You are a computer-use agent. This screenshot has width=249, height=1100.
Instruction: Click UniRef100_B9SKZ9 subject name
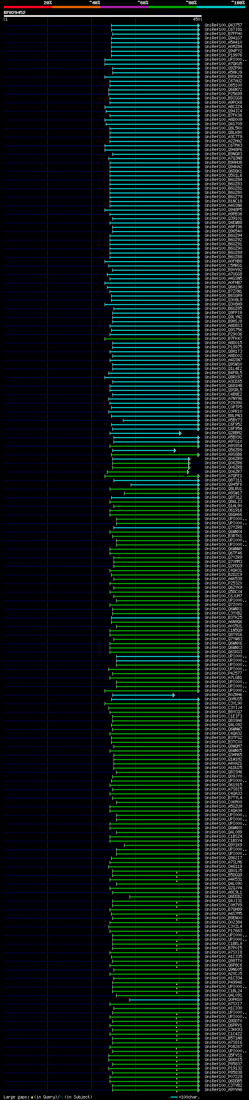tap(223, 77)
